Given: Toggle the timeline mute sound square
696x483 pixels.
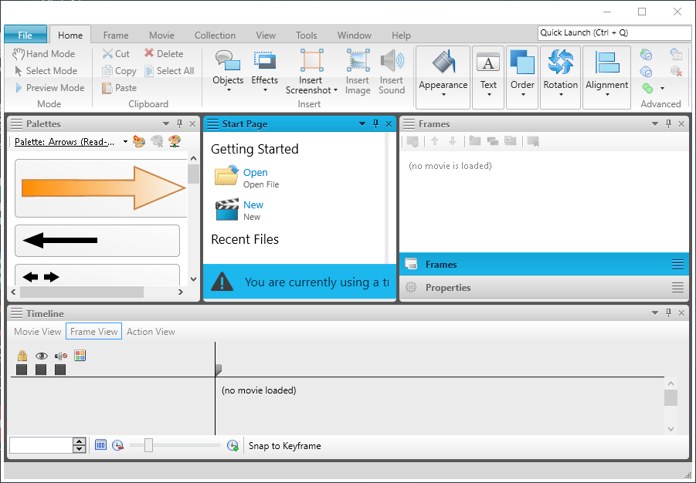Looking at the screenshot, I should click(60, 370).
